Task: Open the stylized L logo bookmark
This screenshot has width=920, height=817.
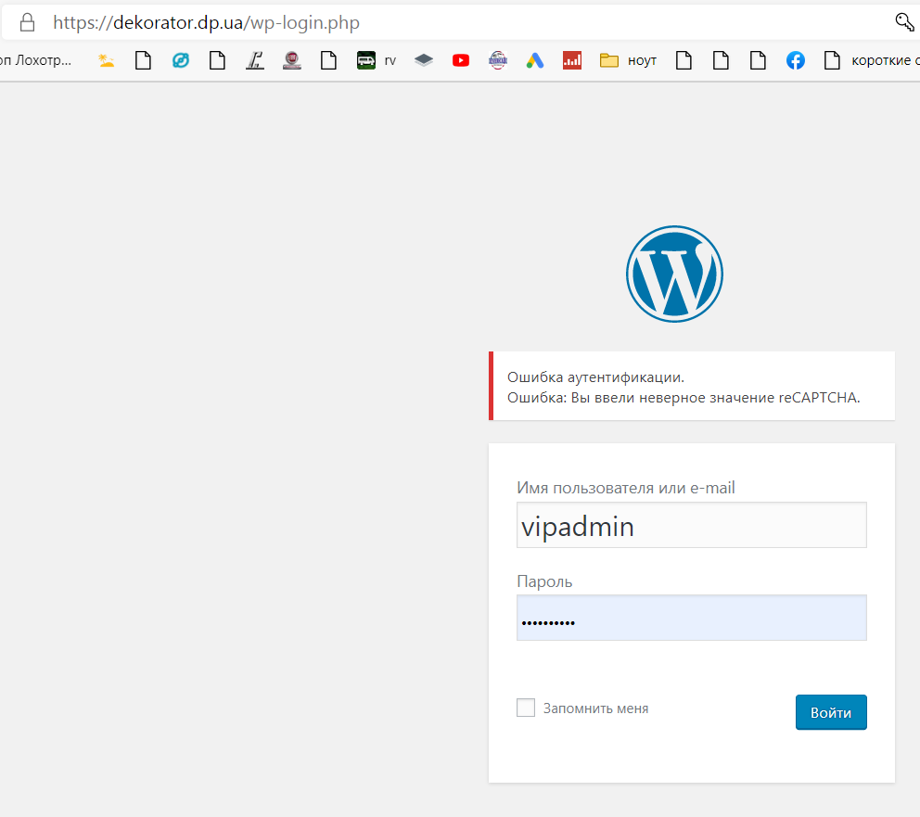Action: [255, 60]
